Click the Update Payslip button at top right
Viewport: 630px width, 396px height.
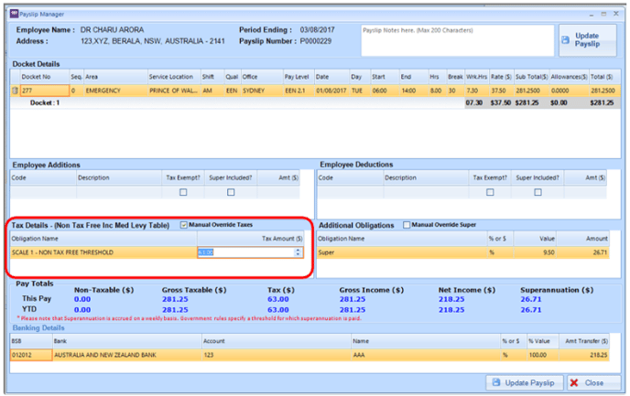click(x=587, y=40)
